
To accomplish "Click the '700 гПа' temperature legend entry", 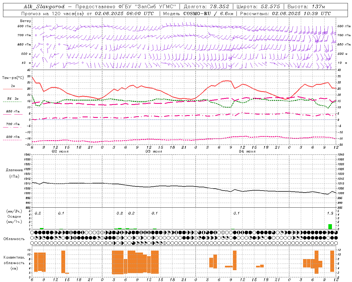I will coord(13,124).
